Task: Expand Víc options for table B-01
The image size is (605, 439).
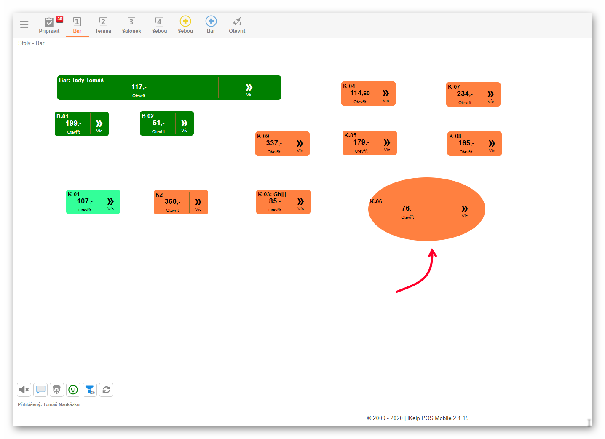Action: [99, 126]
